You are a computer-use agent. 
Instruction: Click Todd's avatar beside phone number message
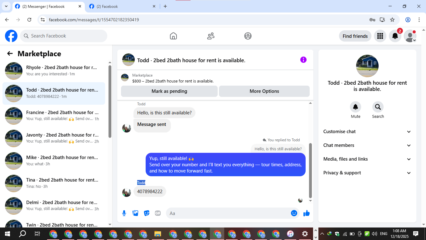coord(127,192)
